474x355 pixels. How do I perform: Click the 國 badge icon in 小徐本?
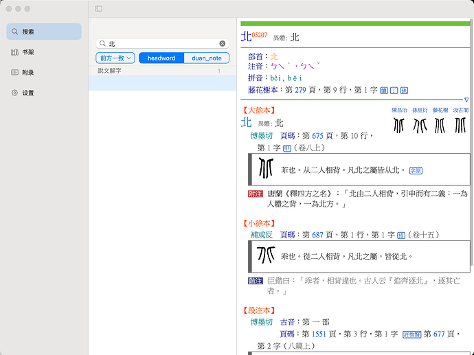(x=401, y=235)
